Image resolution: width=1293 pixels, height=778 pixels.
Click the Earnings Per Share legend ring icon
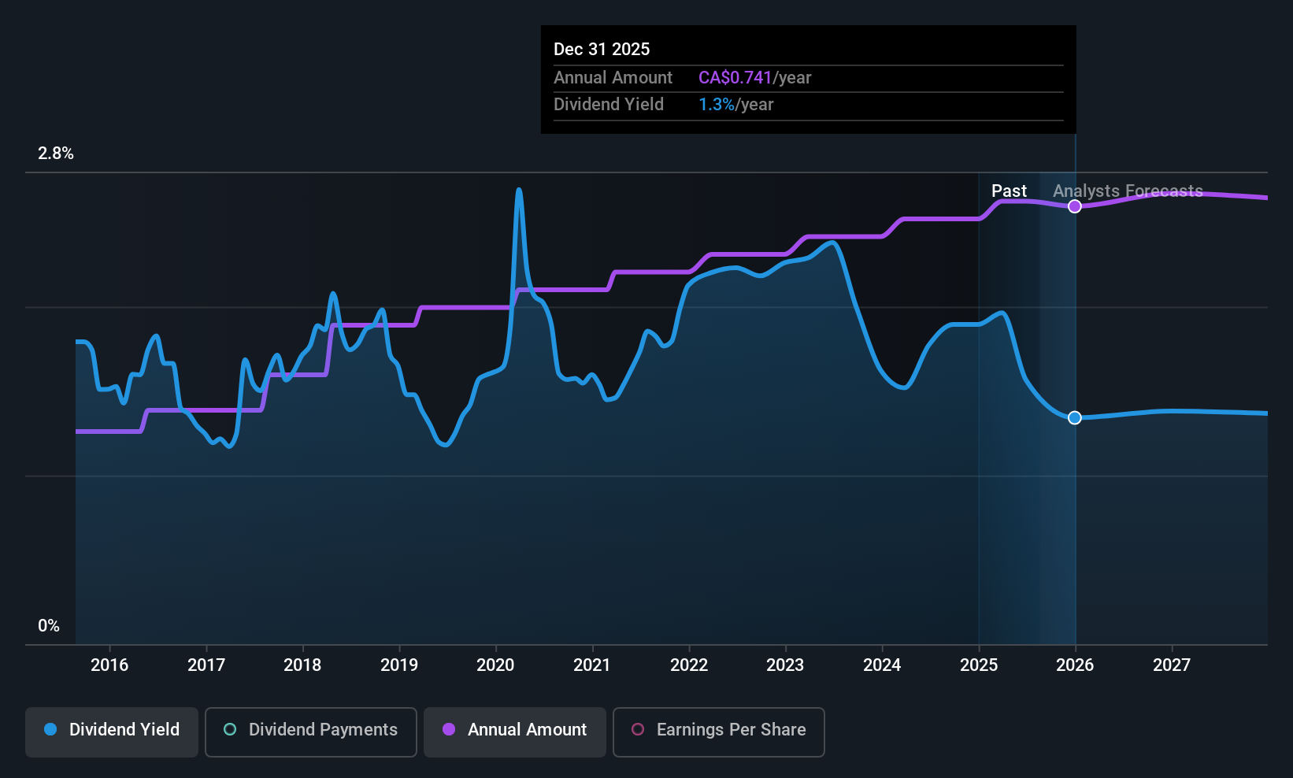click(x=638, y=730)
